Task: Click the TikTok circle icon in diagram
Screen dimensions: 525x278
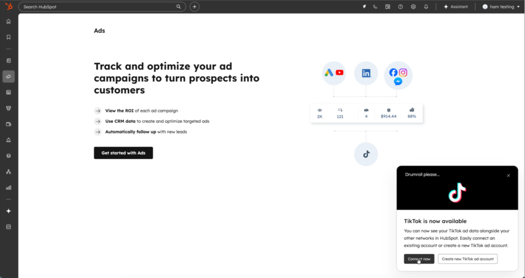Action: point(366,154)
